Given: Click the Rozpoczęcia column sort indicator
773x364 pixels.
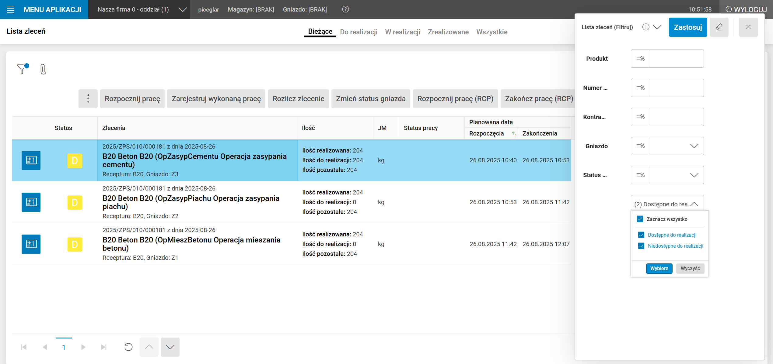Looking at the screenshot, I should coord(514,134).
